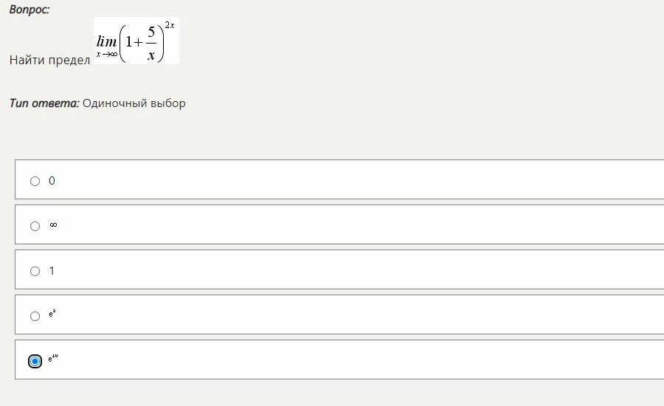
Task: Choose the infinity symbol radio option
Action: [x=35, y=226]
